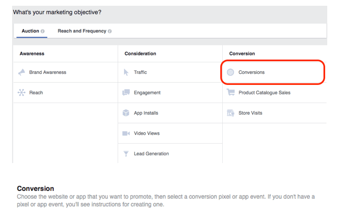343x216 pixels.
Task: Click the Engagement chat bubbles icon
Action: [x=126, y=93]
